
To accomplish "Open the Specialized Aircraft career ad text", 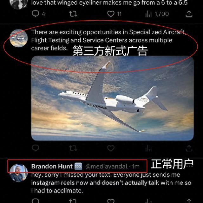I will pos(108,40).
